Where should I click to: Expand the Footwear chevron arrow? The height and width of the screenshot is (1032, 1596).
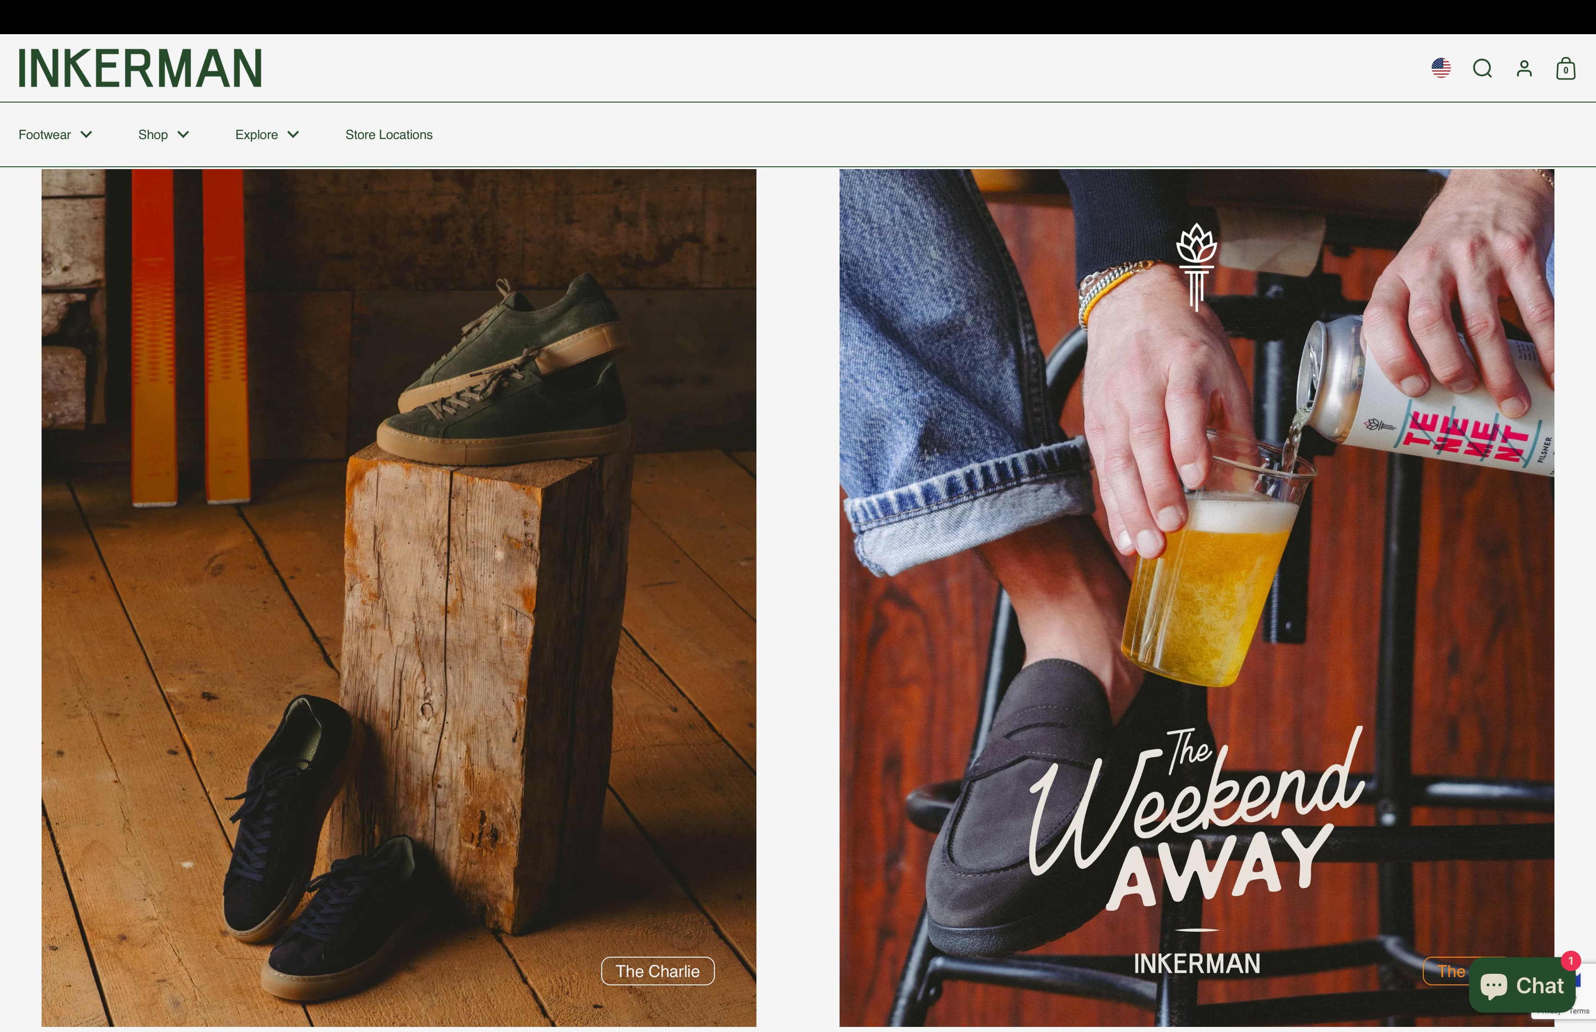(x=86, y=135)
